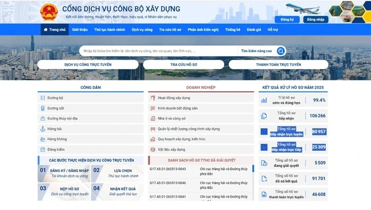Open the Đánh giá menu item
Screen dimensions: 371x210
click(x=254, y=30)
